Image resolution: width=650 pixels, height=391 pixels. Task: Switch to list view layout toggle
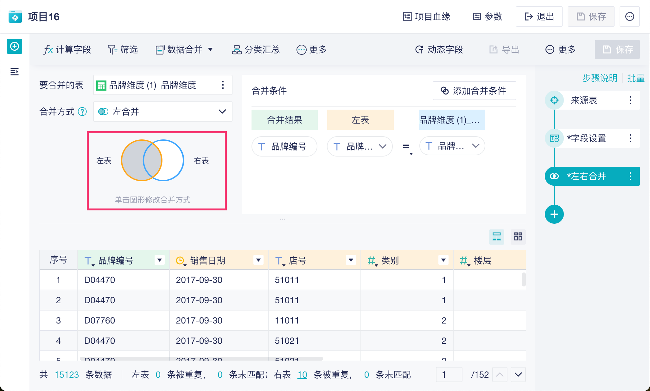click(496, 236)
